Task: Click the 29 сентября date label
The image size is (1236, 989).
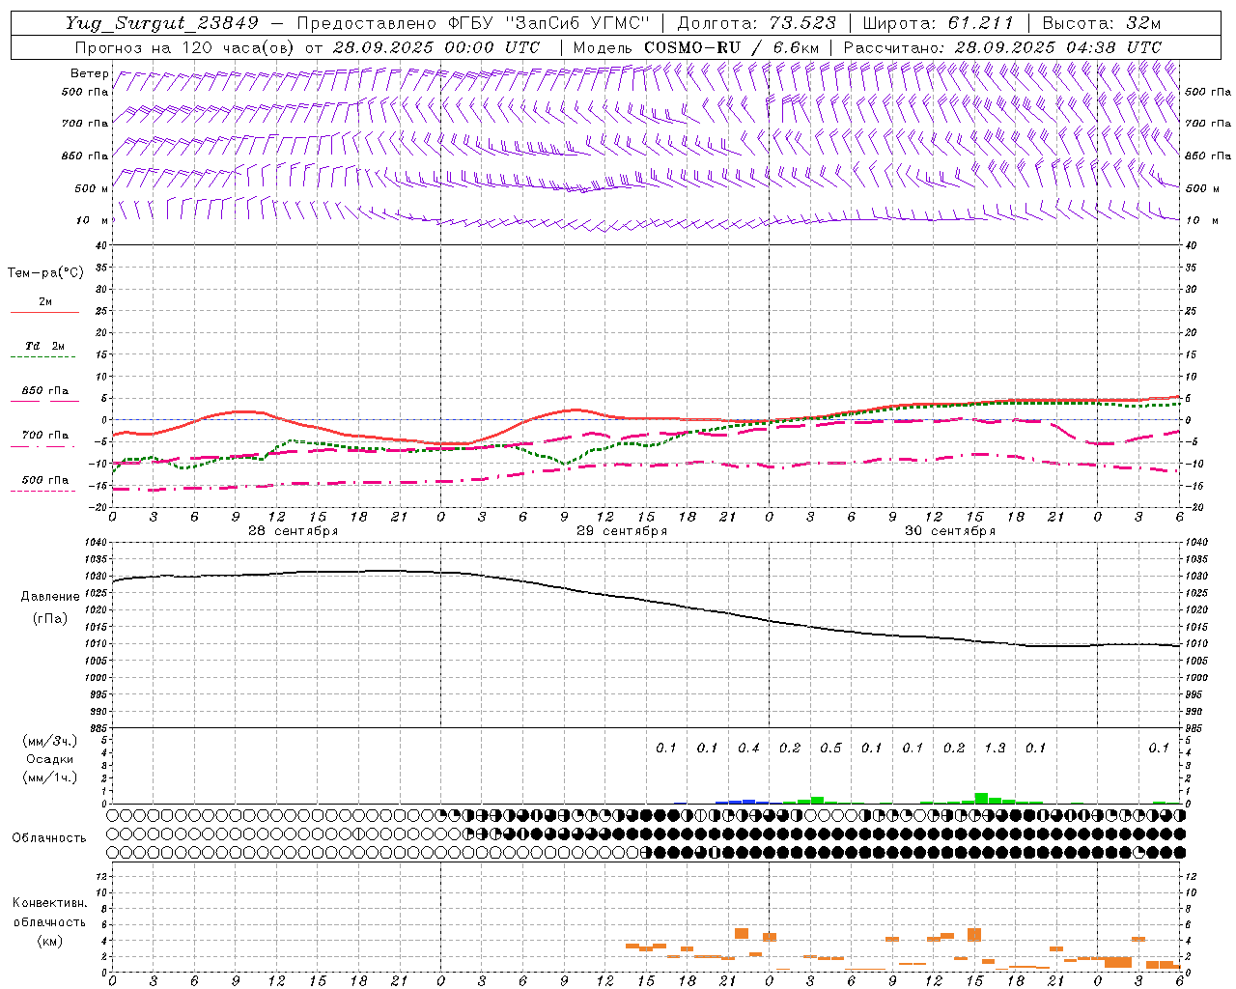Action: point(621,531)
